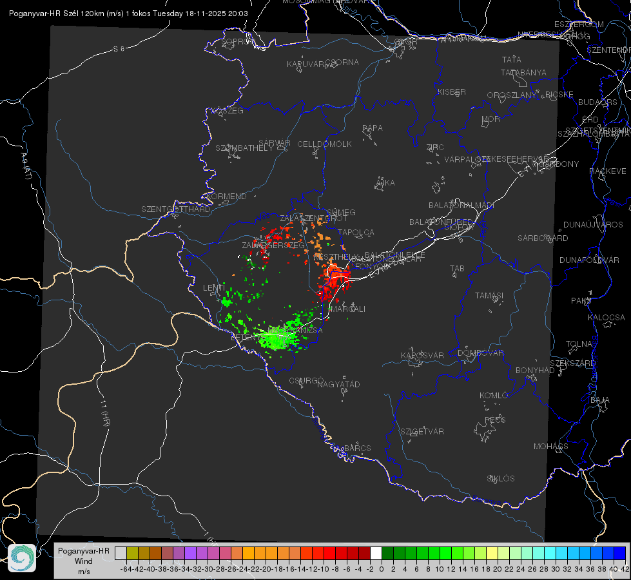Click the TAPOLCA label
Screen dimensions: 631x580
click(356, 232)
